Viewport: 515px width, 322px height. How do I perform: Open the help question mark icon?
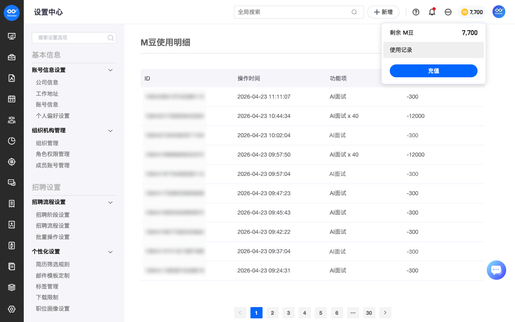(416, 12)
